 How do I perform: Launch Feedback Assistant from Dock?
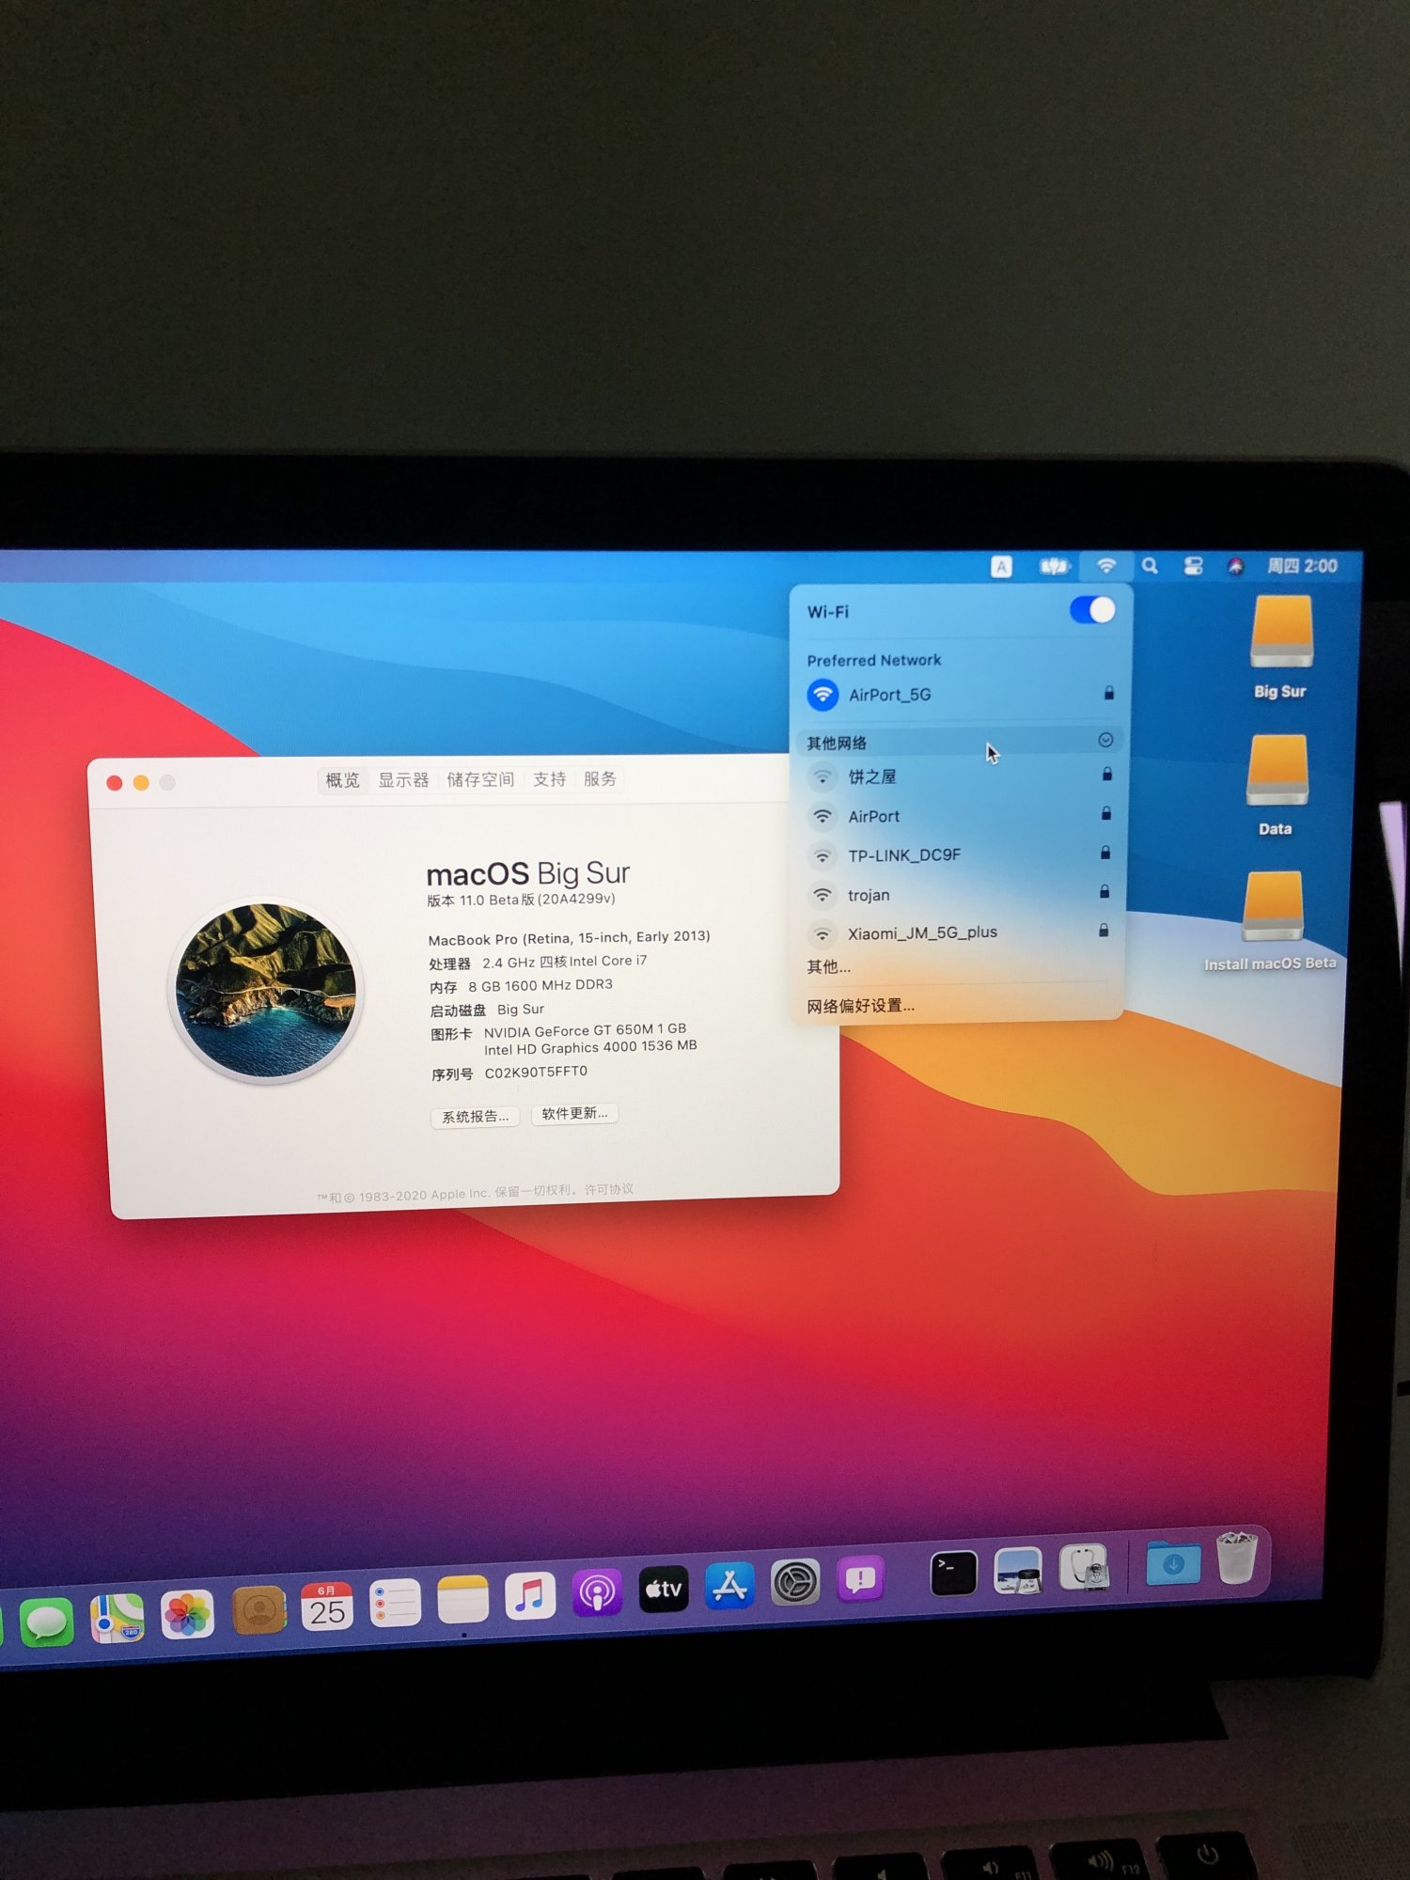[860, 1579]
